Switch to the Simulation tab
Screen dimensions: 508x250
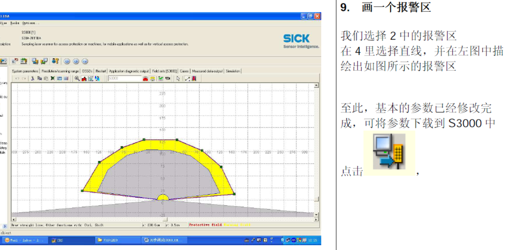233,71
